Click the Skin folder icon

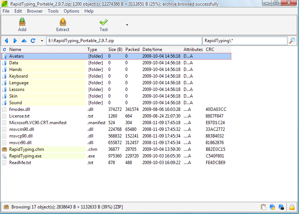(x=4, y=96)
